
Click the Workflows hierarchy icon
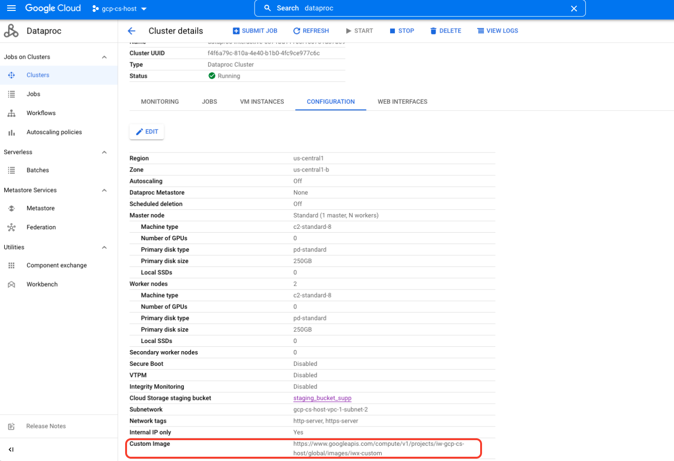(11, 113)
